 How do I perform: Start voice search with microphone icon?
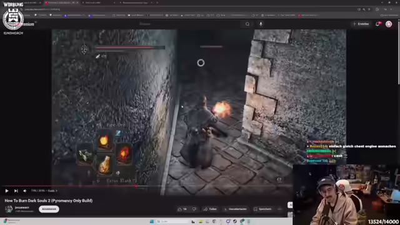point(261,24)
